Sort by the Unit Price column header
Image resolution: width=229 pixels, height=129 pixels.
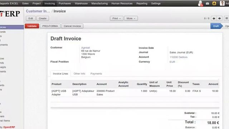pyautogui.click(x=170, y=84)
